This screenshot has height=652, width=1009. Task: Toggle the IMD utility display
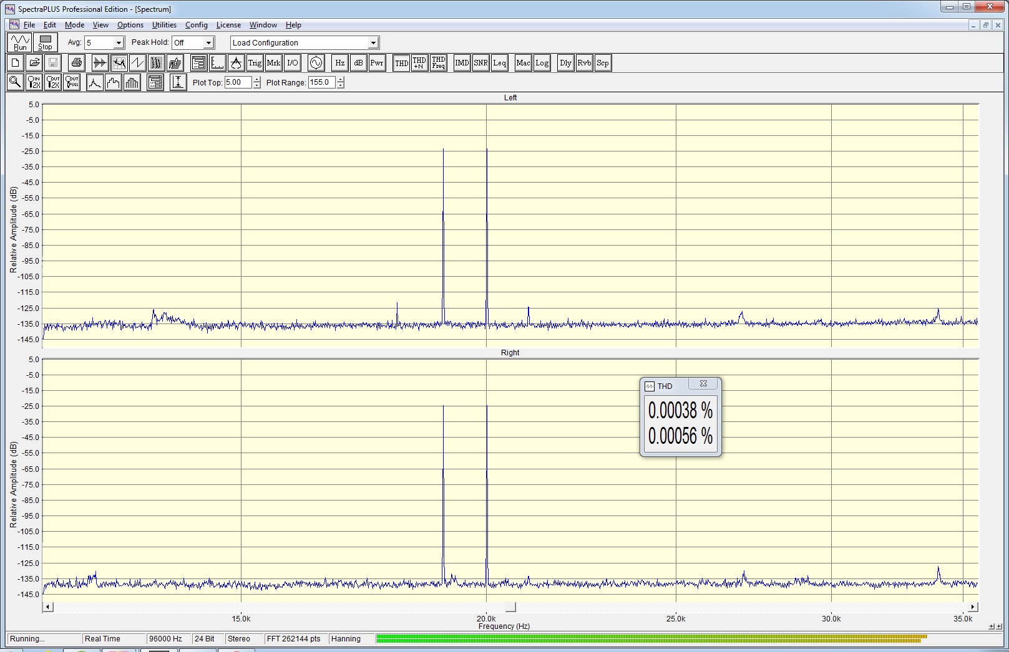pos(462,63)
